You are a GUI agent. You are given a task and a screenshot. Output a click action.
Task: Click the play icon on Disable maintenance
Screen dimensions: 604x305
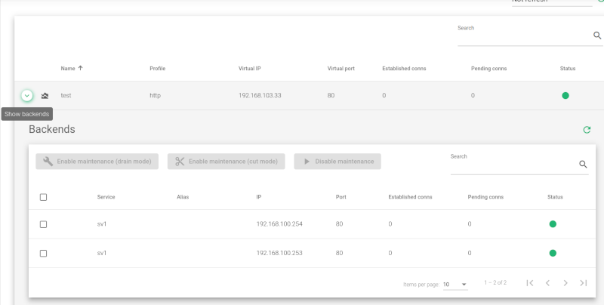click(x=307, y=162)
